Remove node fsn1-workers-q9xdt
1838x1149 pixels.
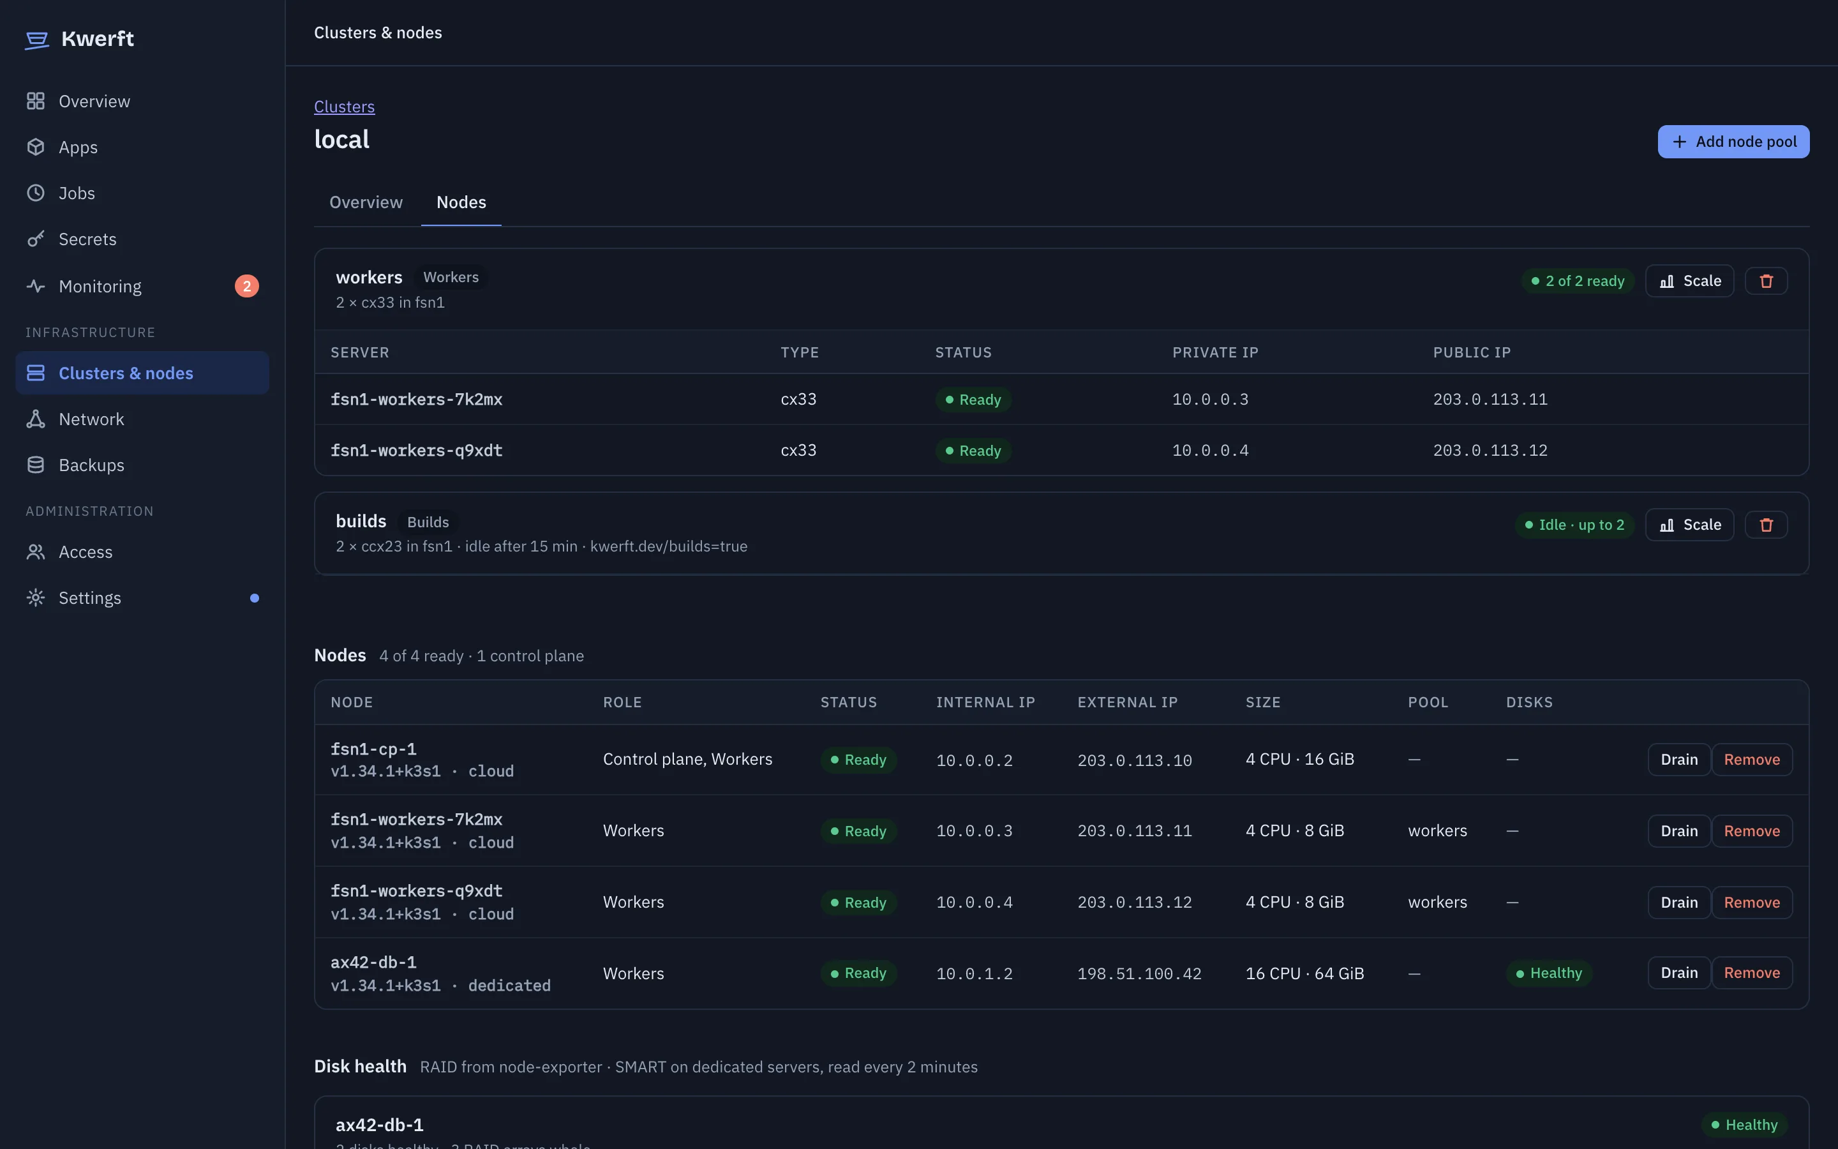(1751, 903)
